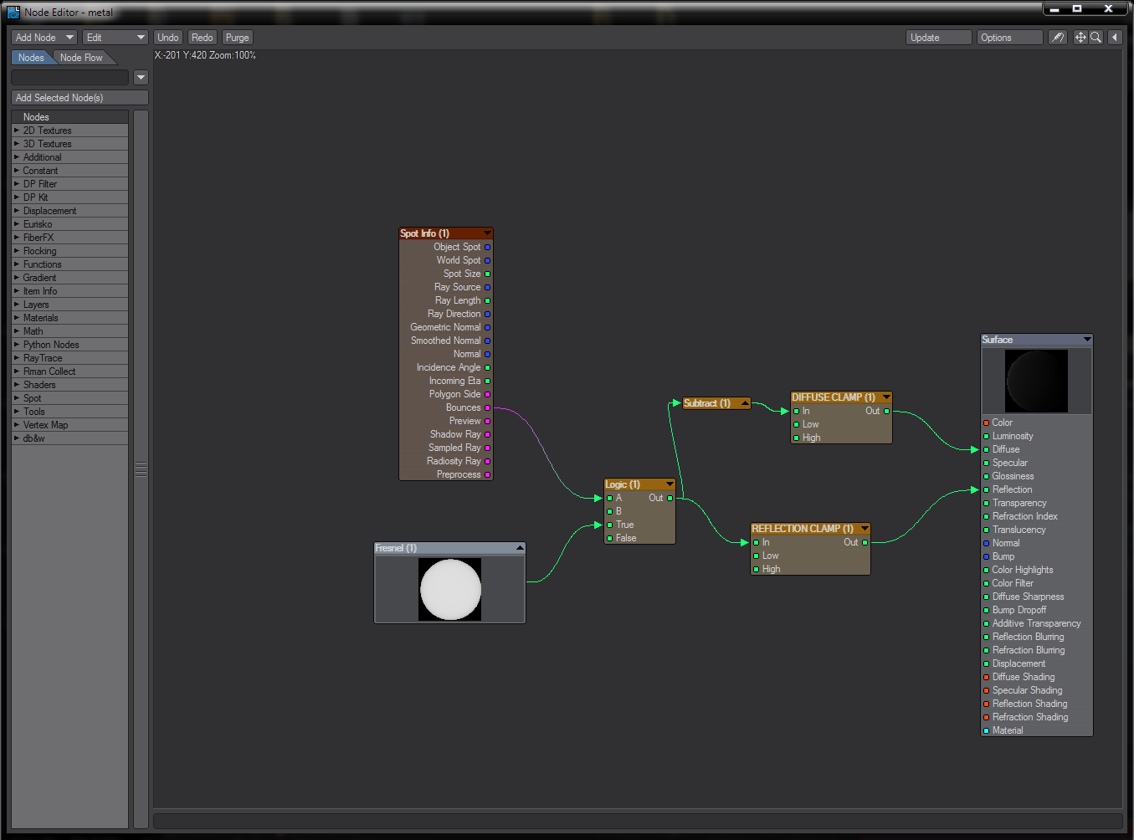Expand the Shaders node category
Screen dimensions: 1134x840
tap(17, 385)
